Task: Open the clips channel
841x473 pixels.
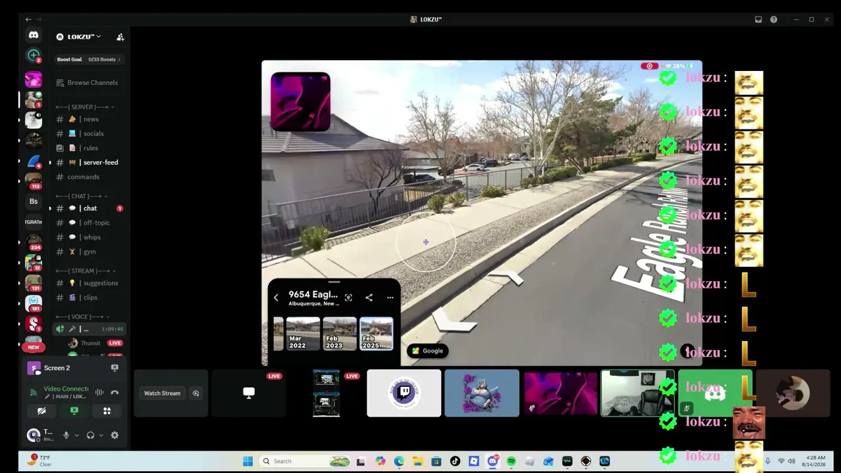Action: pyautogui.click(x=89, y=298)
